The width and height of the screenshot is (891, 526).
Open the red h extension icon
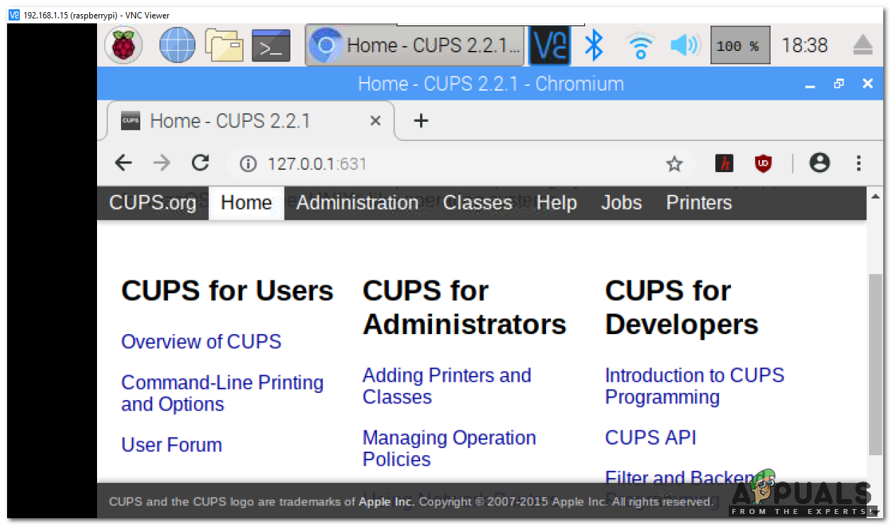(x=724, y=164)
